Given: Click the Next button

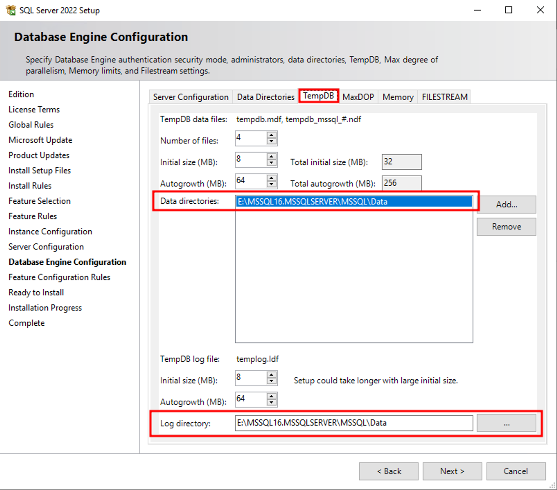Looking at the screenshot, I should coord(452,471).
